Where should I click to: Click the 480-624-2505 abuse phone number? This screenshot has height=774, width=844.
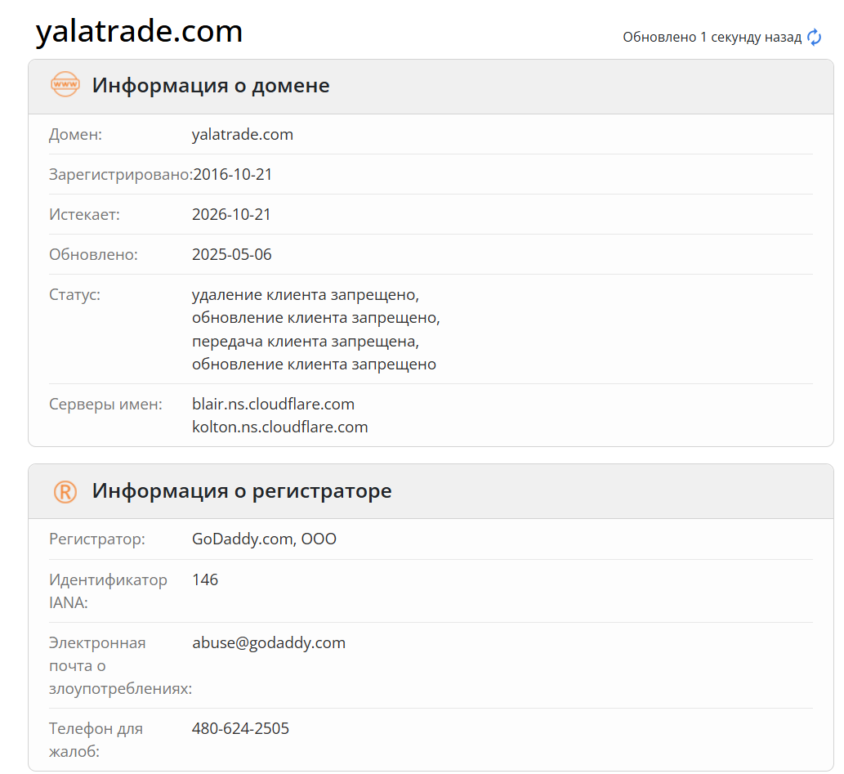click(x=241, y=728)
